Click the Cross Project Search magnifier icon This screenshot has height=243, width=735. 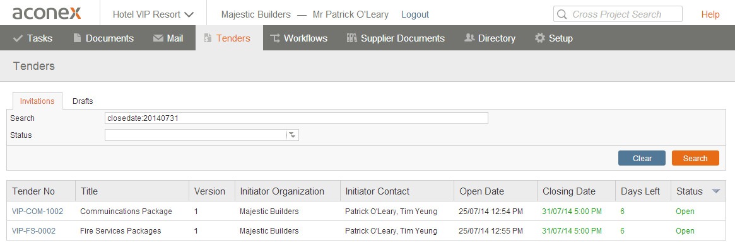(562, 14)
